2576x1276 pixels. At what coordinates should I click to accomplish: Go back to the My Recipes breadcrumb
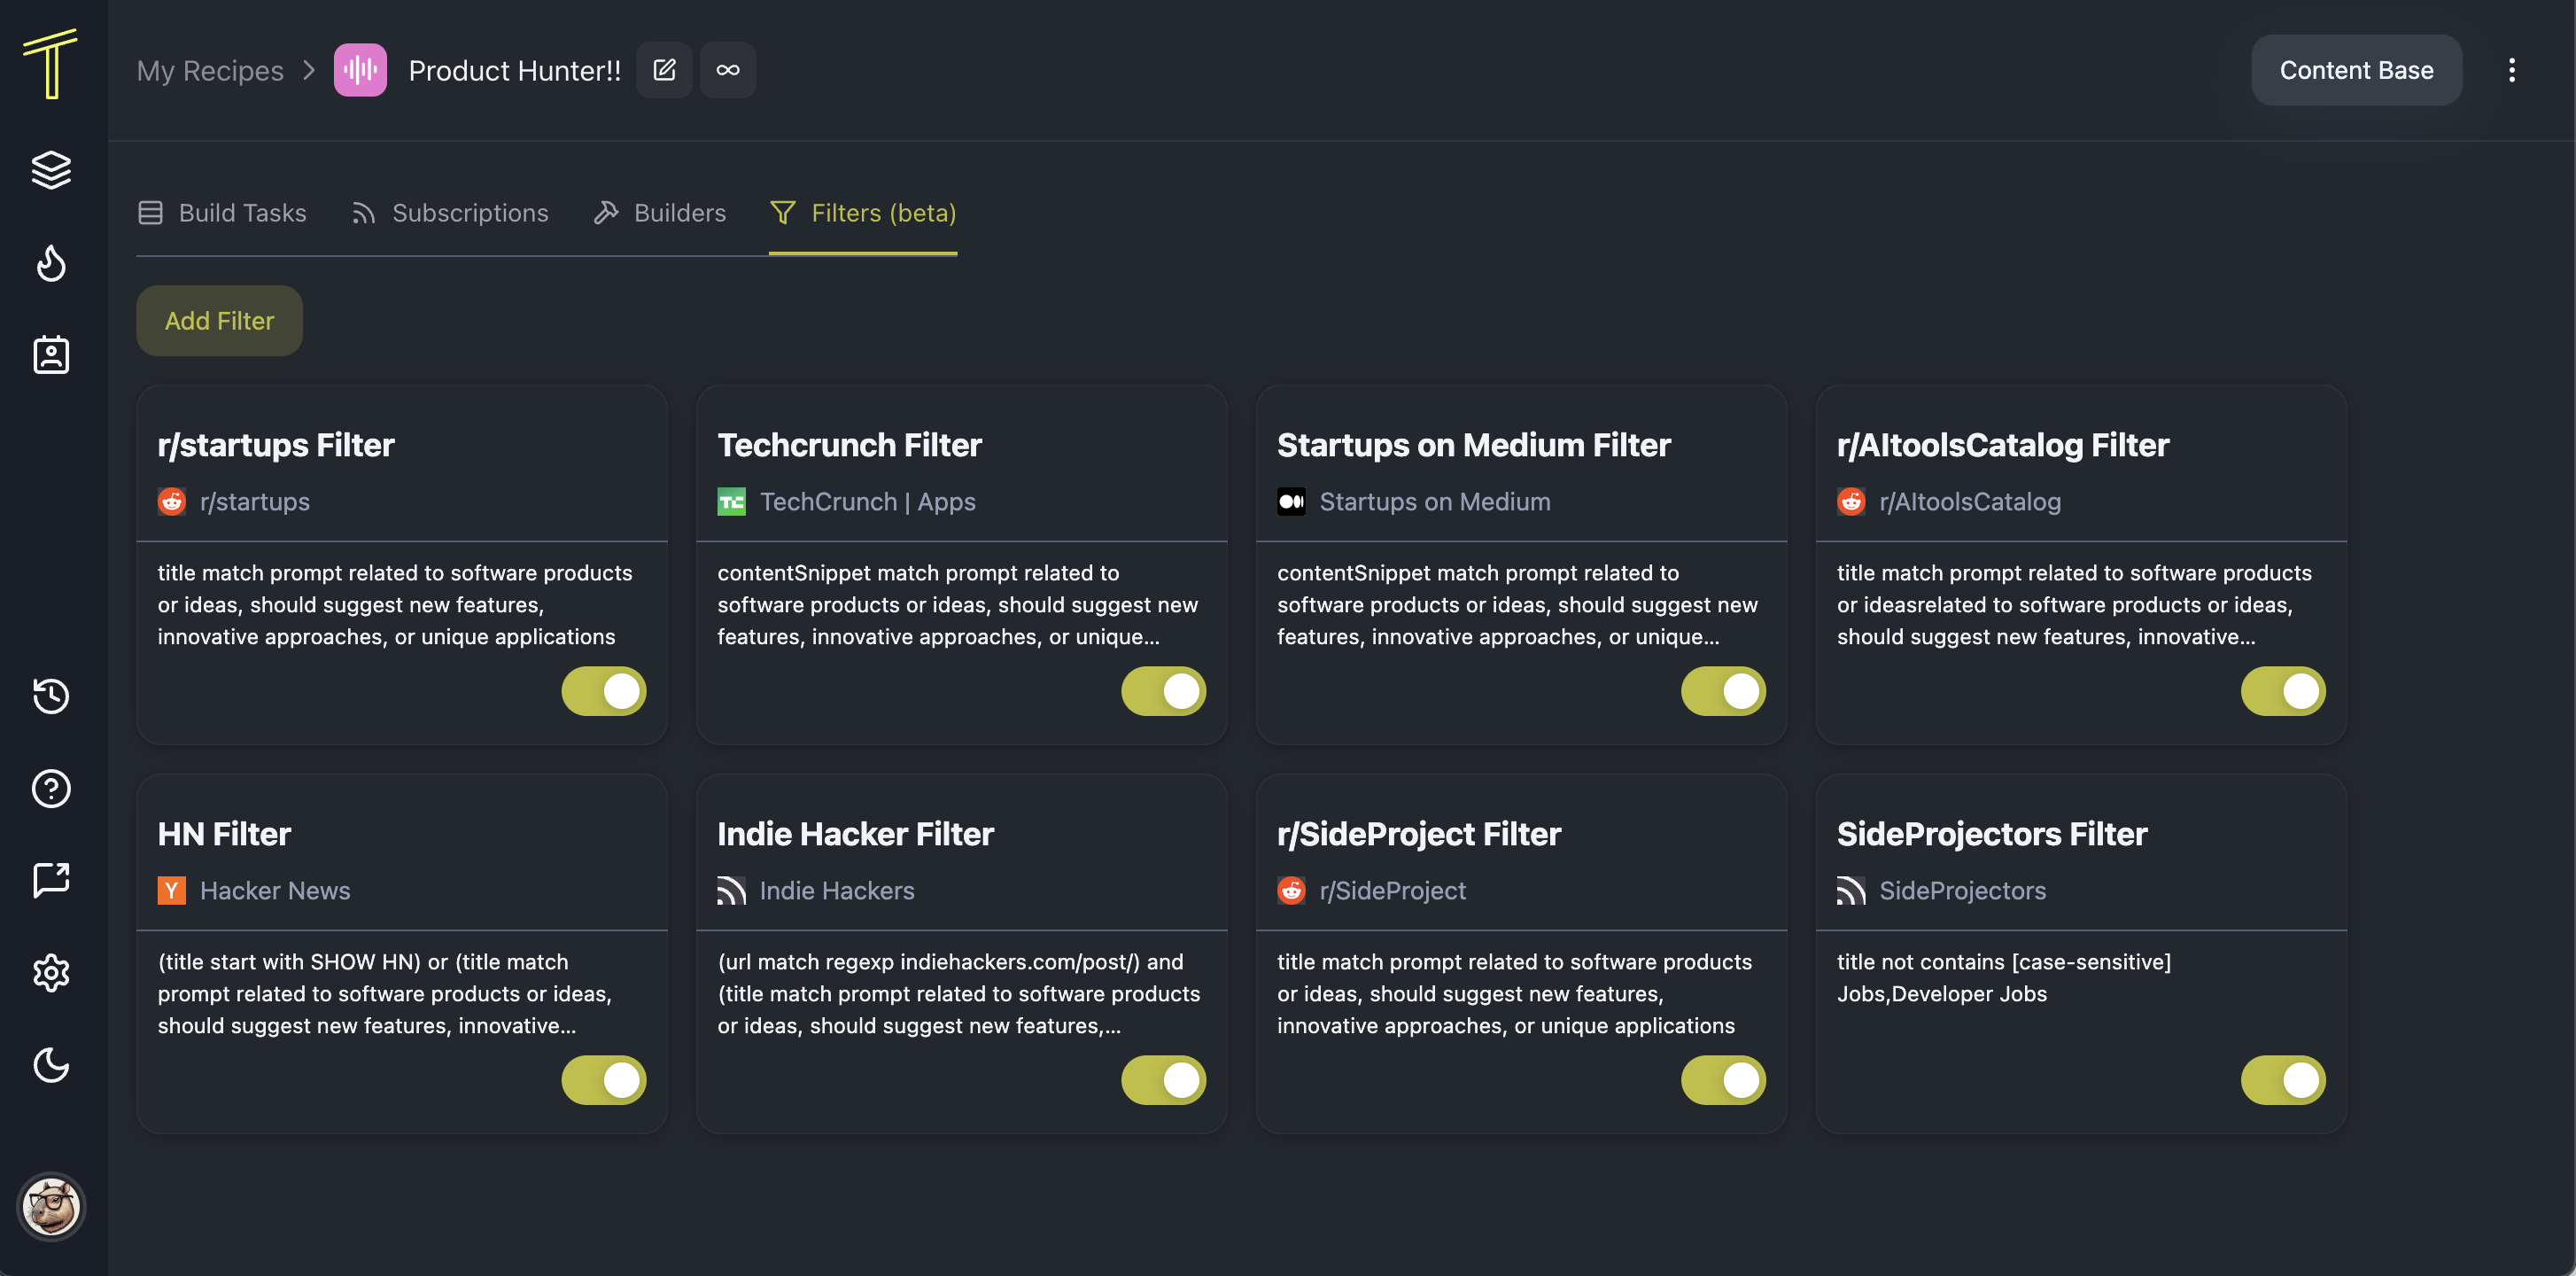coord(210,70)
